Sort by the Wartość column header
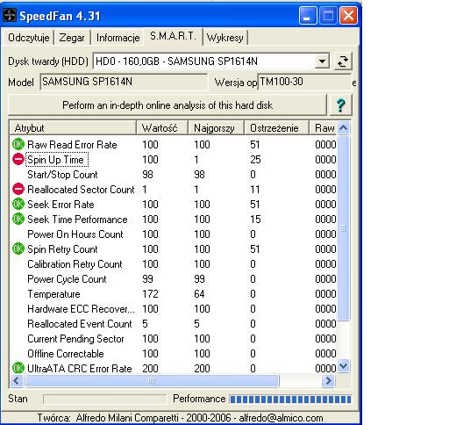Image resolution: width=449 pixels, height=425 pixels. click(162, 128)
